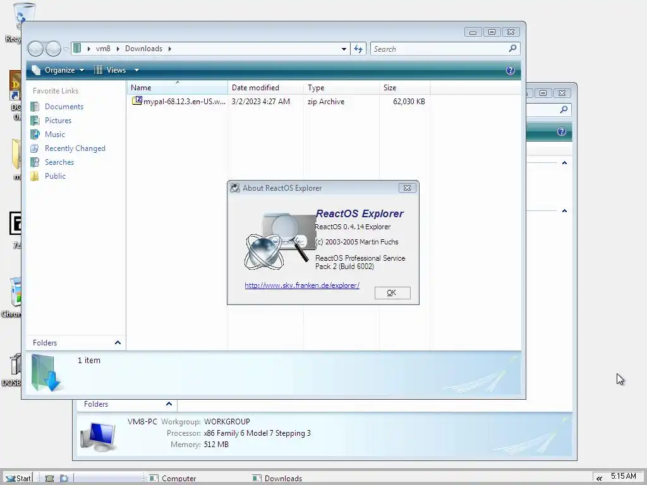This screenshot has height=485, width=647.
Task: Click the 62,030 KB size cell
Action: point(409,102)
